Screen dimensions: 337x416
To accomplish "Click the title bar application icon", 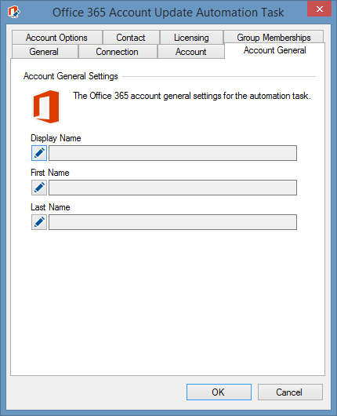I will pyautogui.click(x=14, y=13).
